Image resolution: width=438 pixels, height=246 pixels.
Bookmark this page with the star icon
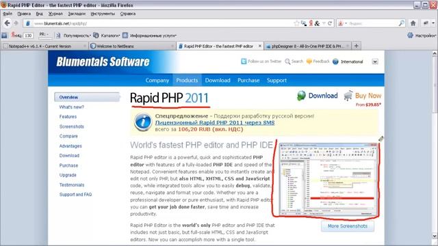pyautogui.click(x=296, y=23)
